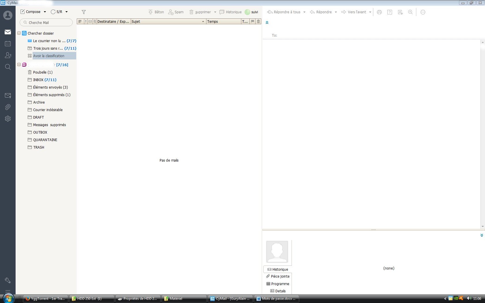Open the S/R dropdown arrow
Viewport: 485px width, 303px height.
pos(66,12)
